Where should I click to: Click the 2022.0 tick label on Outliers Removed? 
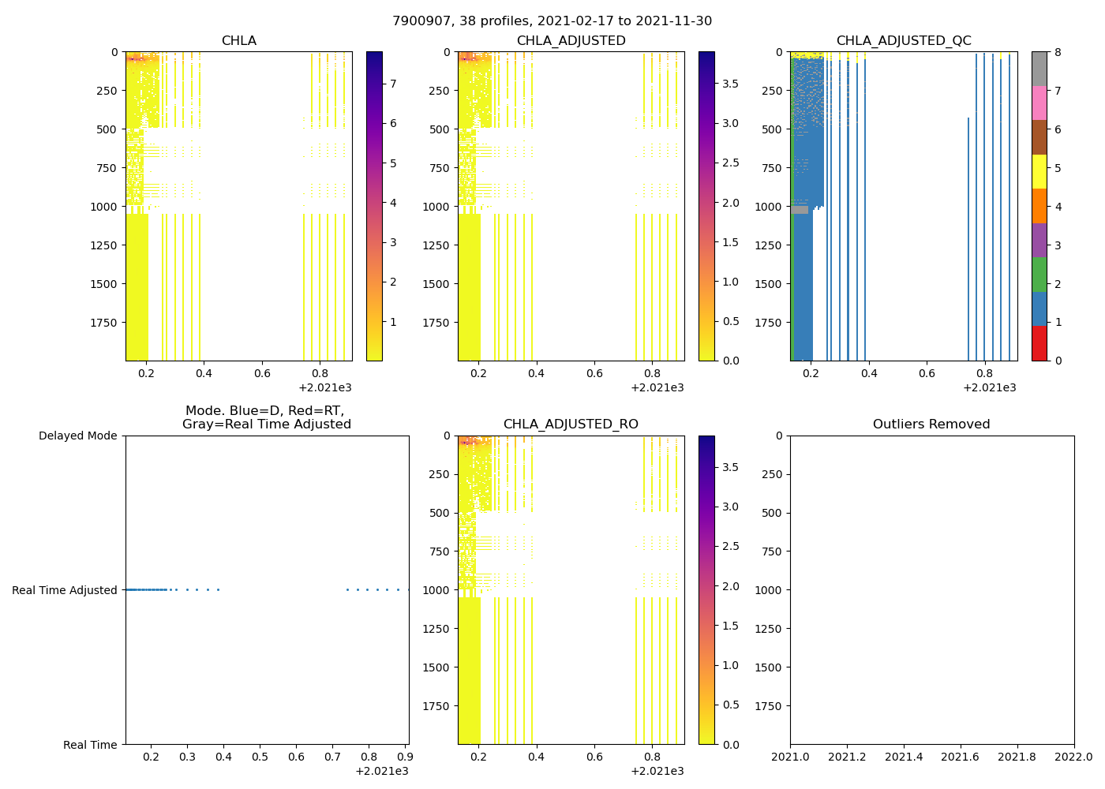(x=1074, y=757)
